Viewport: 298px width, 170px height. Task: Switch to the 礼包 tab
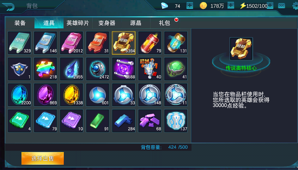tap(165, 23)
